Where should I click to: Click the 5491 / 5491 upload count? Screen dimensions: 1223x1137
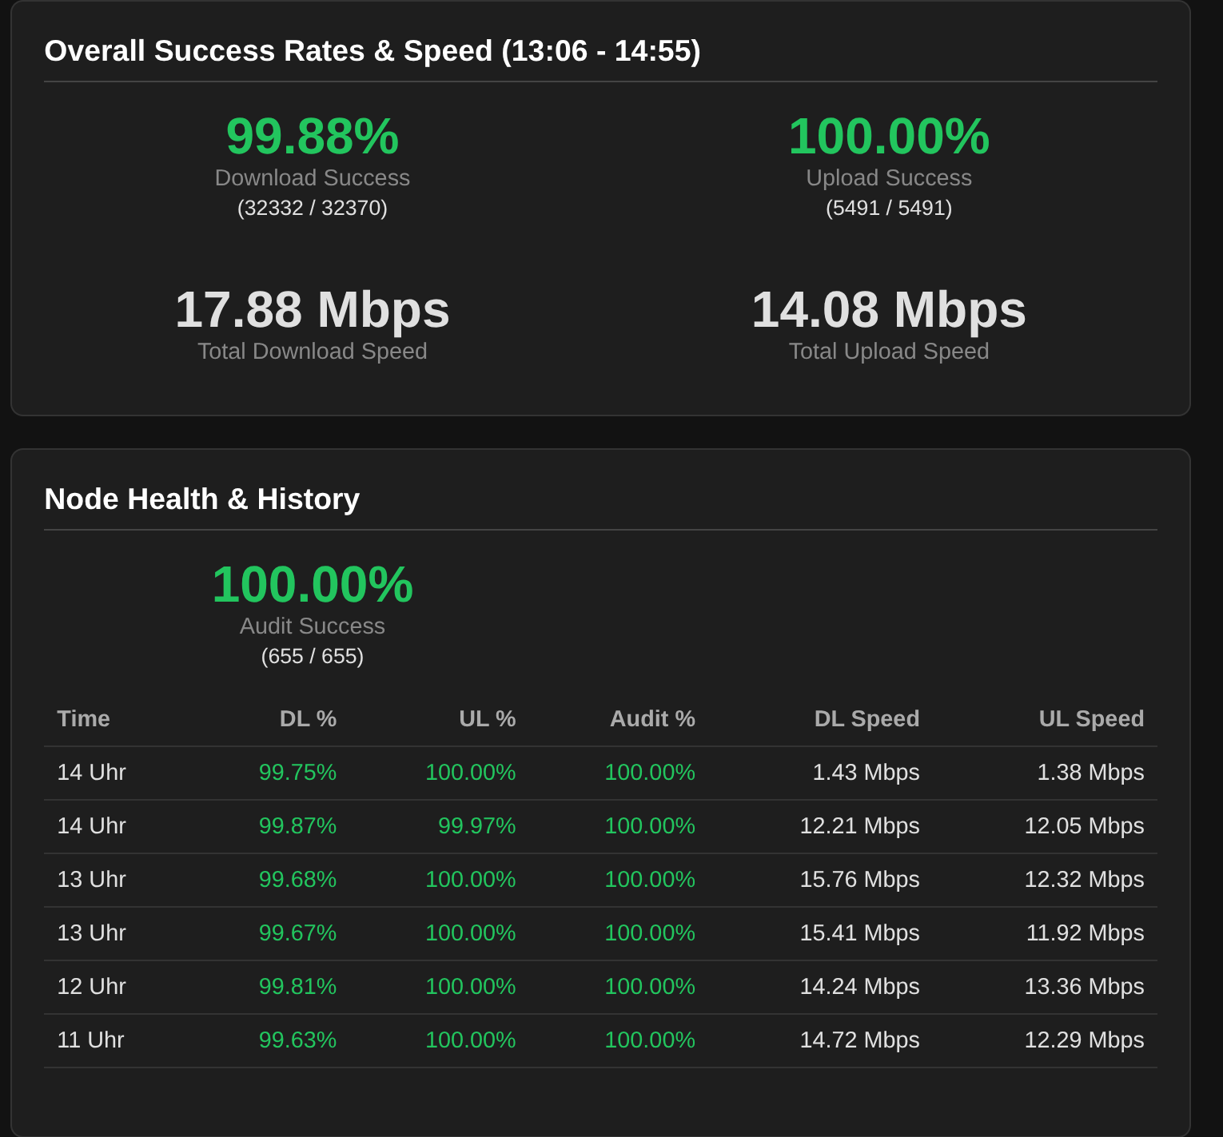pos(889,208)
